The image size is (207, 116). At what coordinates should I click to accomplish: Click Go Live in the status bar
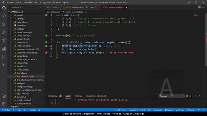(169, 110)
